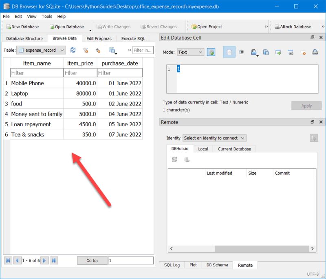Click push database icon in Remote tab
The image size is (326, 279).
tap(187, 160)
